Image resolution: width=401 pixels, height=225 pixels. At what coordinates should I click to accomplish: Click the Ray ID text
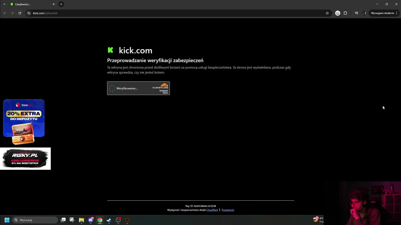200,206
